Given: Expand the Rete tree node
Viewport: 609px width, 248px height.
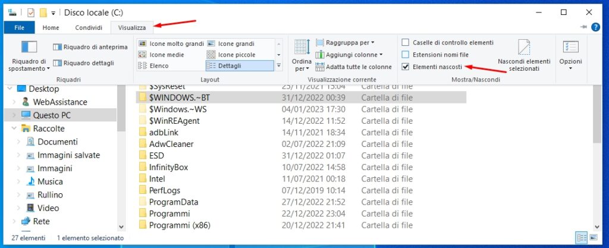Looking at the screenshot, I should click(14, 221).
